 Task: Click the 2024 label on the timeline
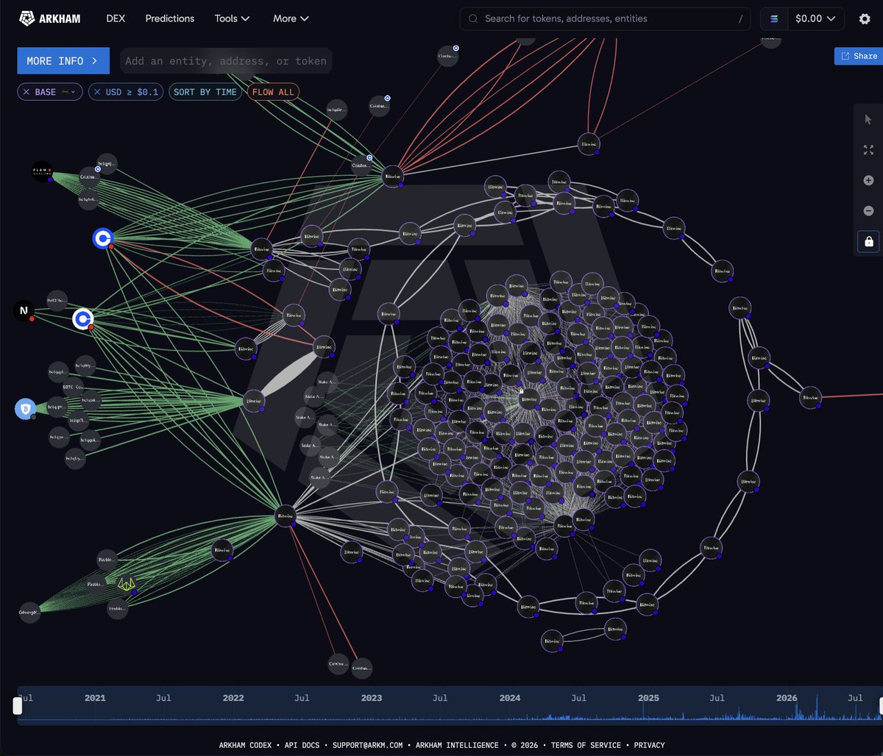(x=510, y=698)
